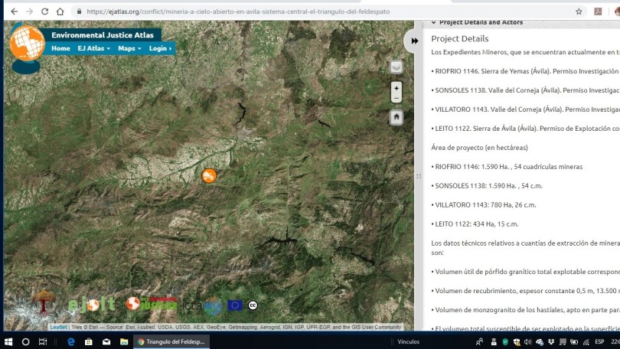
Task: Click 'Los Expedientes Mineros' paragraph
Action: (526, 52)
